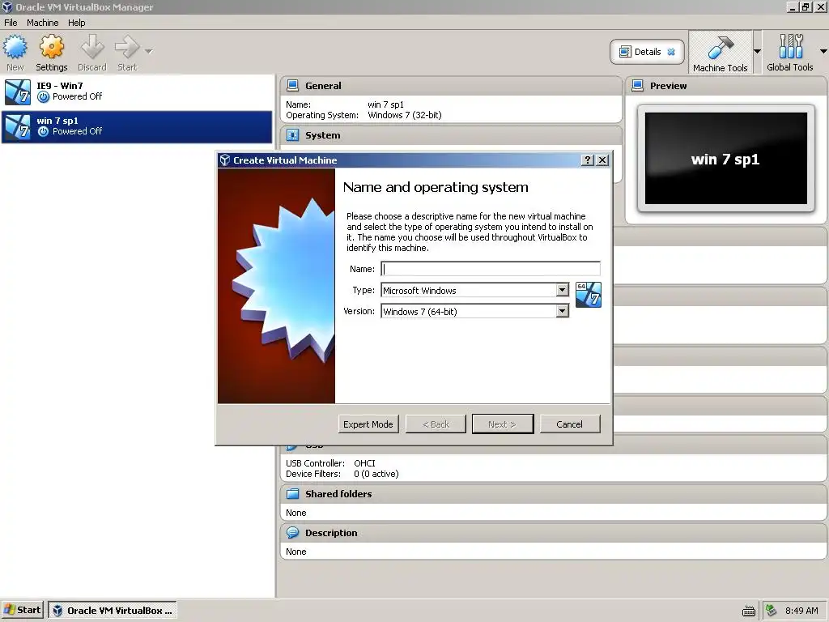The width and height of the screenshot is (829, 622).
Task: Click the System section chip icon
Action: (x=292, y=135)
